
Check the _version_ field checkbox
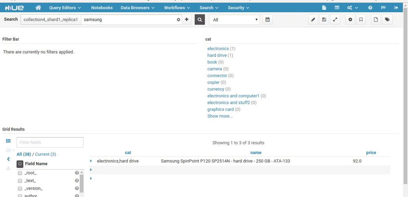(x=20, y=188)
